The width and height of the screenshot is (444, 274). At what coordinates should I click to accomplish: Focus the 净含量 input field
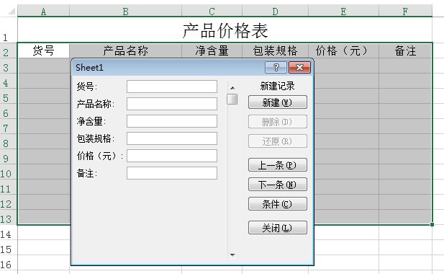[172, 121]
